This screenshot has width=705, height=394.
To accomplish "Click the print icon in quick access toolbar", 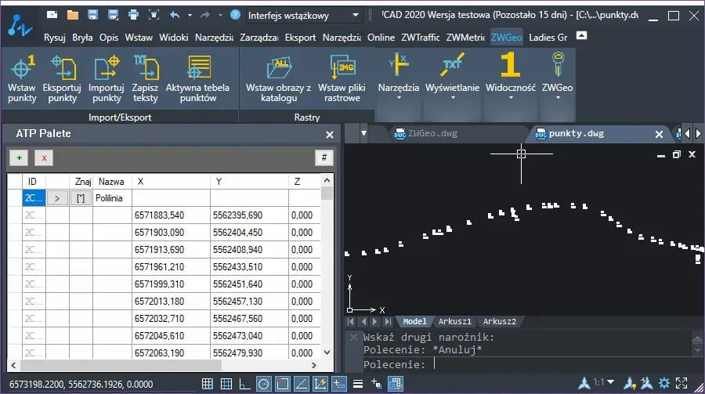I will (133, 15).
